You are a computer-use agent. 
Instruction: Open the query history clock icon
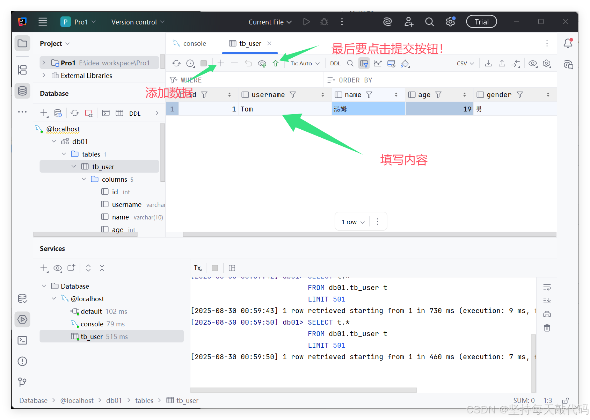click(190, 63)
